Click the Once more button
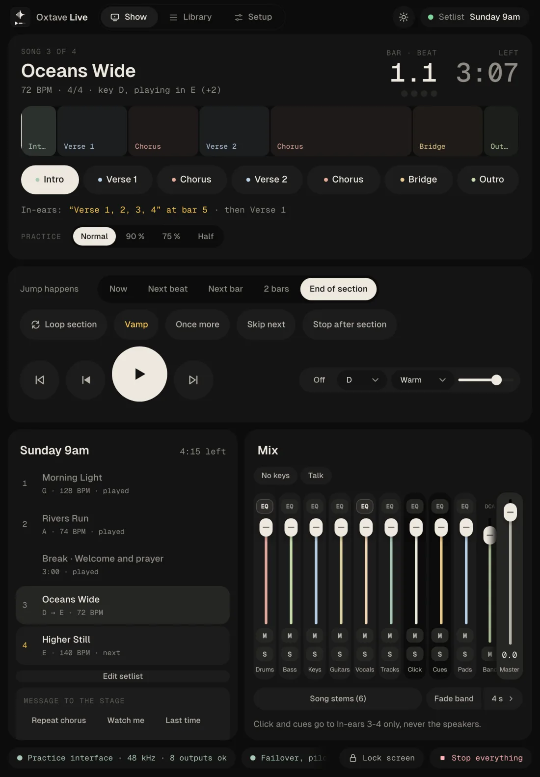 pyautogui.click(x=197, y=324)
